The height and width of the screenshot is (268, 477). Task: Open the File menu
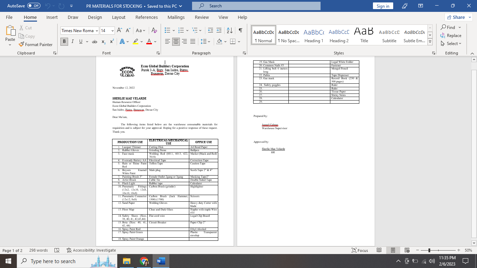click(9, 17)
